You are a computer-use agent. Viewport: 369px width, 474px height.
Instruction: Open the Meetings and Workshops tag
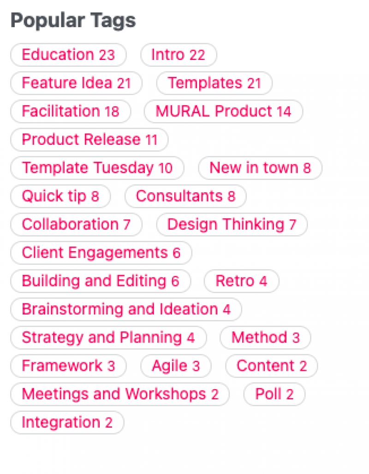tap(120, 394)
